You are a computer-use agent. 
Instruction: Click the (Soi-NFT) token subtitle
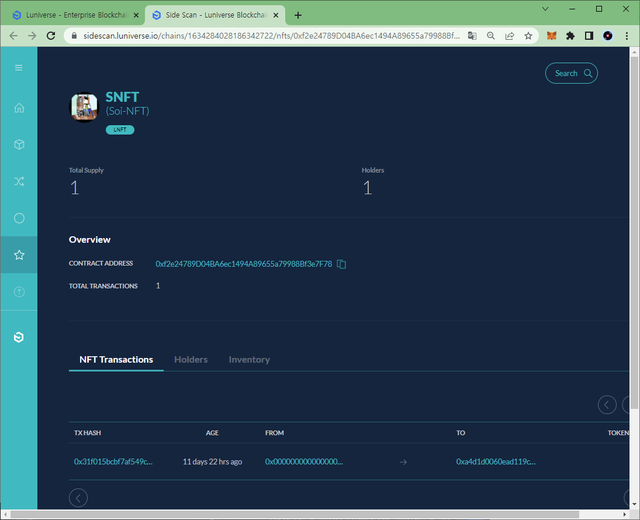[127, 111]
